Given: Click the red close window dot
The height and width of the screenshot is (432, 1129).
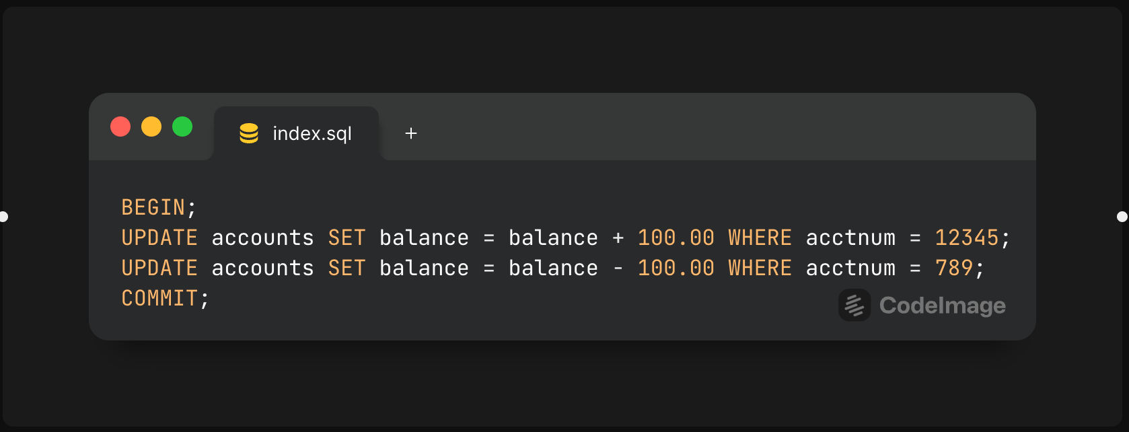Looking at the screenshot, I should tap(120, 127).
